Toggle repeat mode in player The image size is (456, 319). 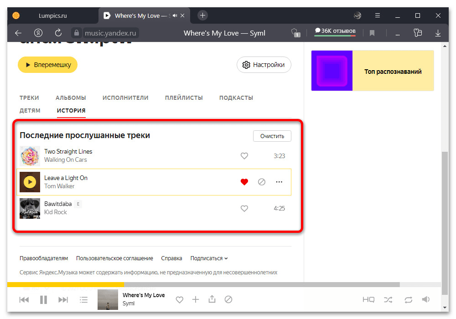408,299
